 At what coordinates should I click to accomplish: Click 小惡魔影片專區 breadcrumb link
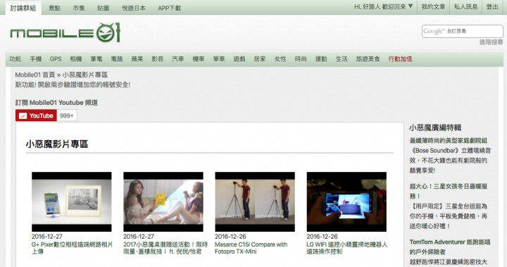click(x=85, y=75)
